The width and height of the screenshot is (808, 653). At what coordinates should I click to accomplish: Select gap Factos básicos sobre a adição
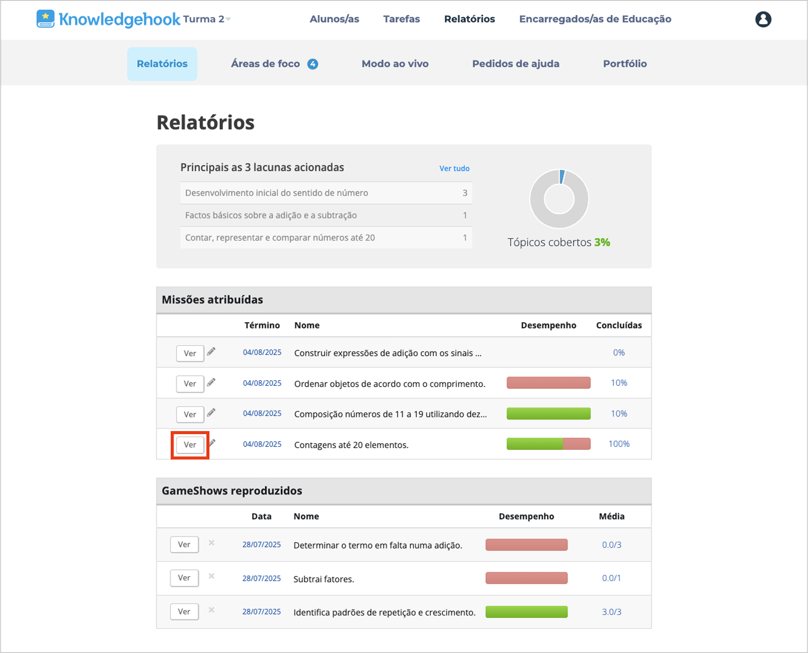point(326,215)
